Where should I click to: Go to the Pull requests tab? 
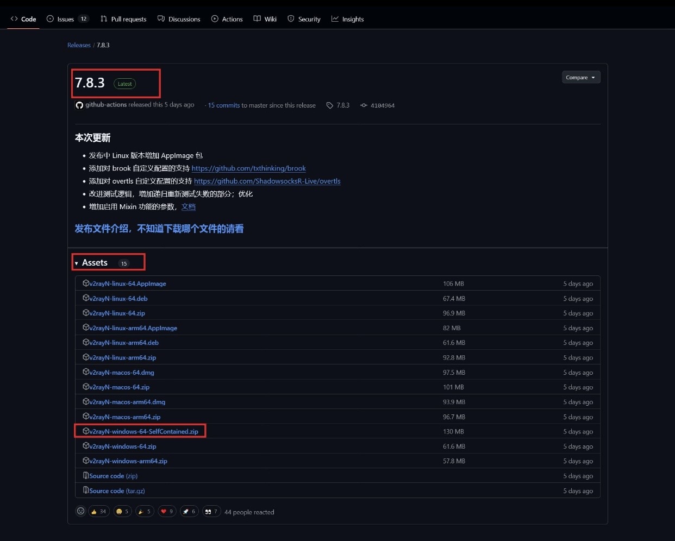tap(123, 19)
